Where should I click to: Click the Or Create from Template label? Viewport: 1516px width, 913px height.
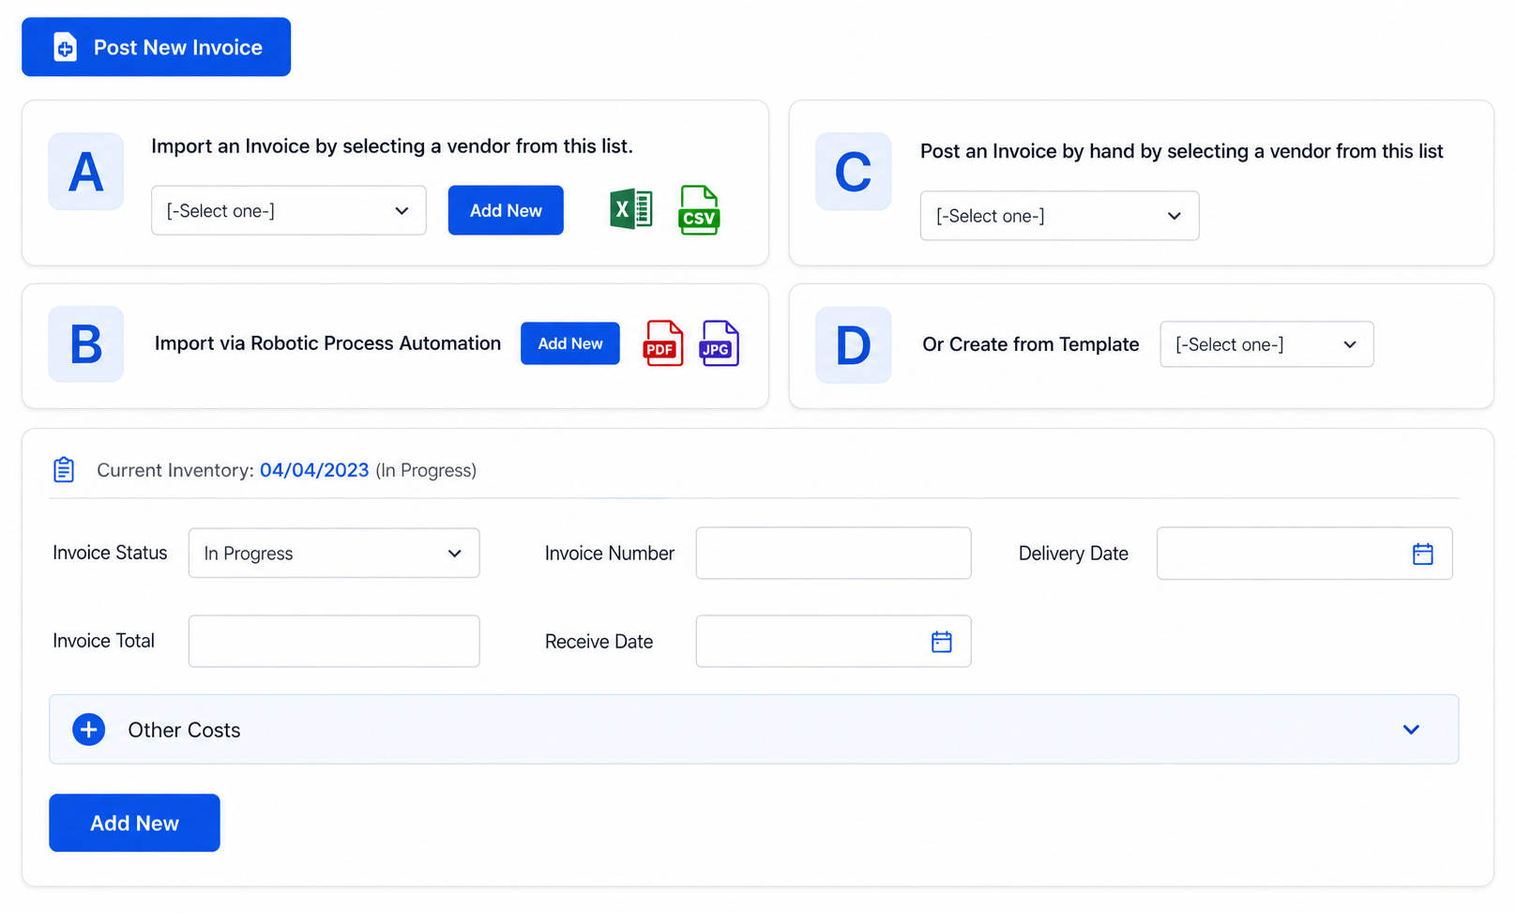[x=1030, y=344]
